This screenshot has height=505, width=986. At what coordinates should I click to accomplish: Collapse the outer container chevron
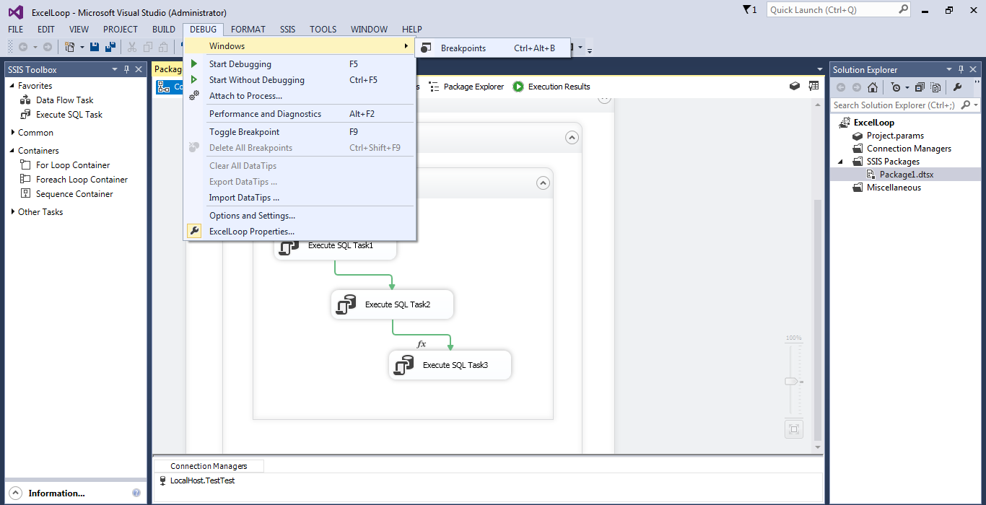tap(572, 137)
